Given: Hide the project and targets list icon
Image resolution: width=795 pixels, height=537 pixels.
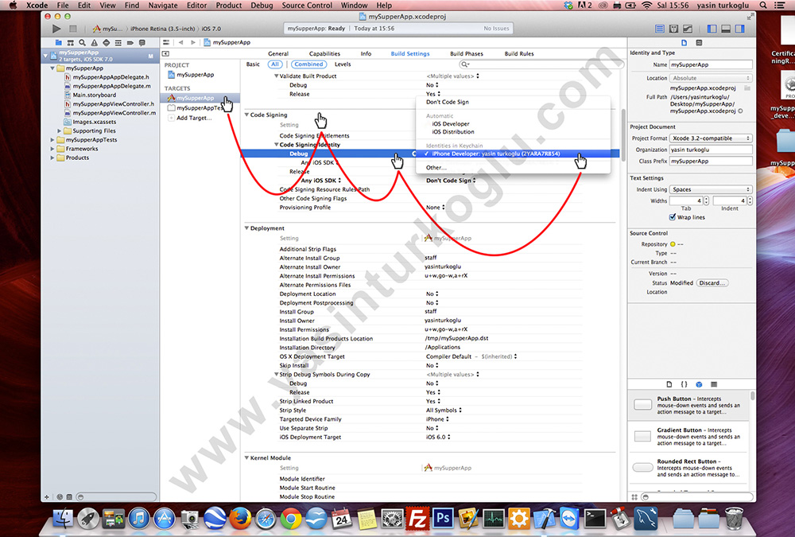Looking at the screenshot, I should tap(165, 54).
